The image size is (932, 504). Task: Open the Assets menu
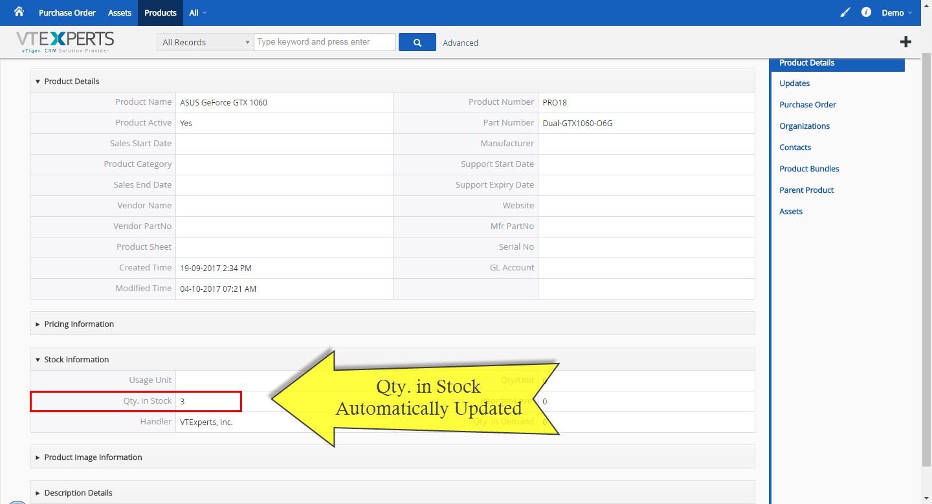coord(120,13)
